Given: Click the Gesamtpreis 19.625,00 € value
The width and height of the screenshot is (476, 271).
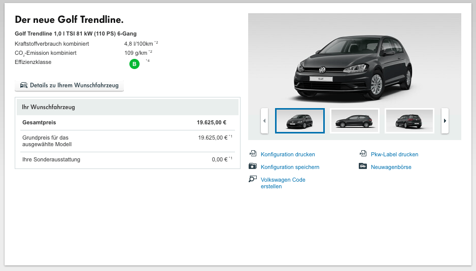Looking at the screenshot, I should [212, 123].
